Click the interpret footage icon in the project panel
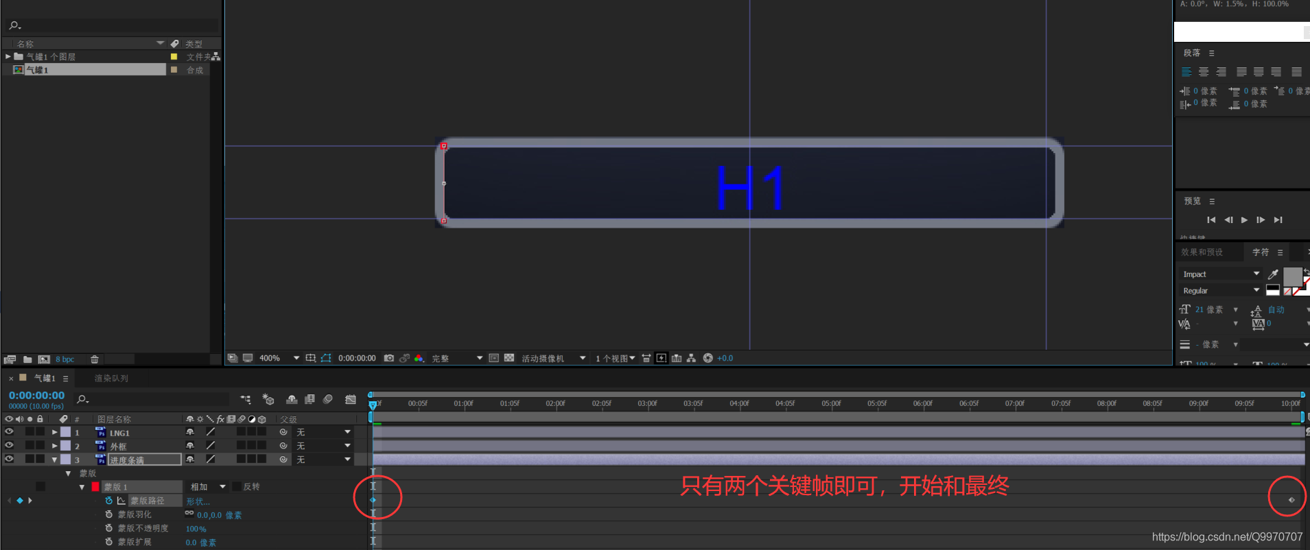 coord(10,359)
